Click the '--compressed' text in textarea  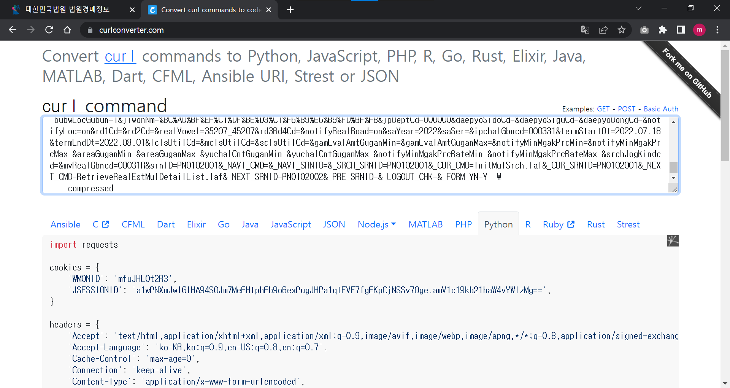(x=86, y=189)
